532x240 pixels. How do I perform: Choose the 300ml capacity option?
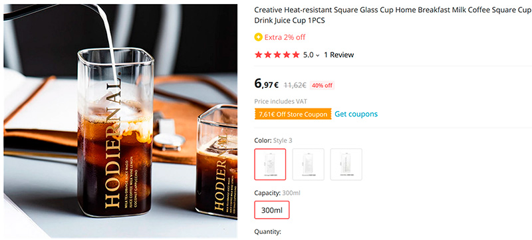pyautogui.click(x=272, y=210)
